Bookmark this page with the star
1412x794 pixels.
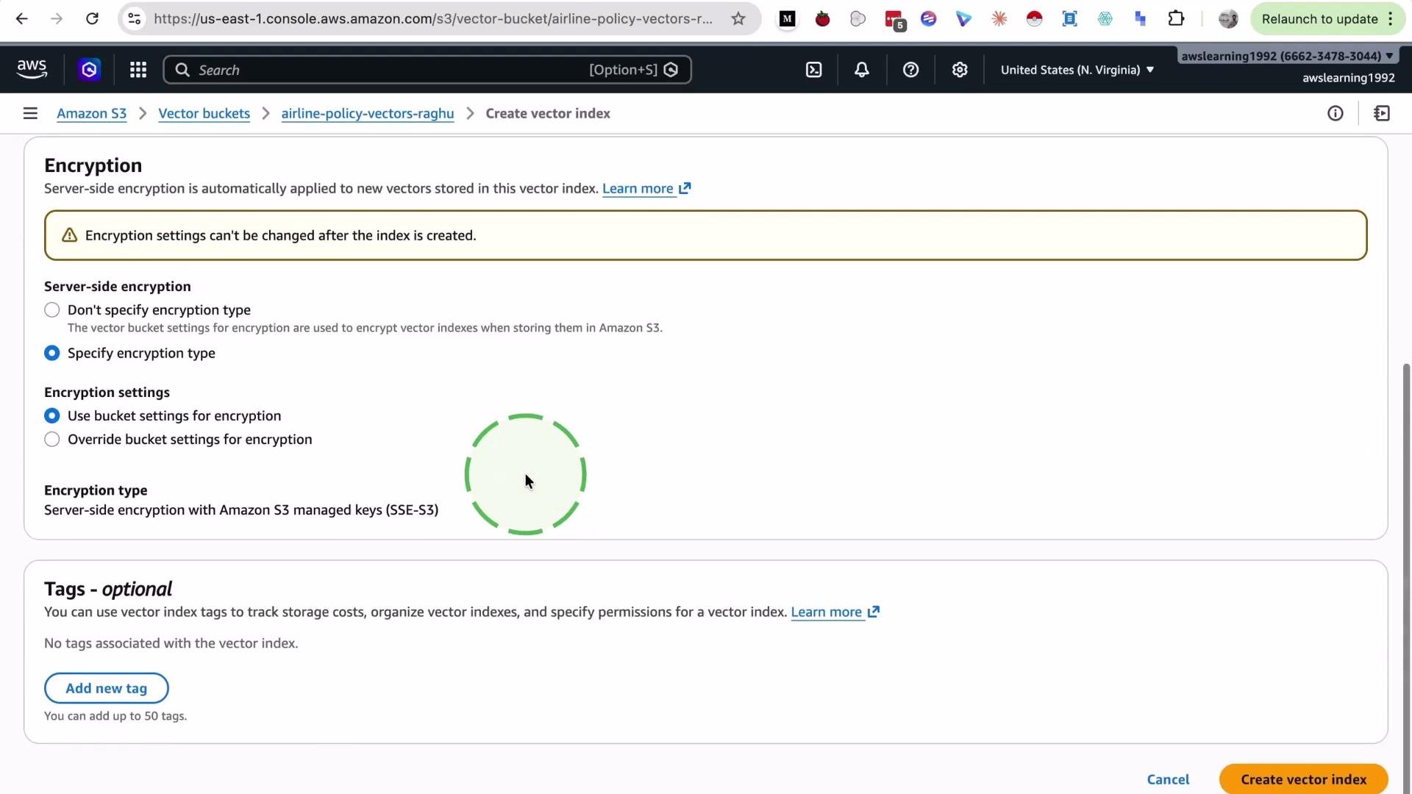point(738,19)
